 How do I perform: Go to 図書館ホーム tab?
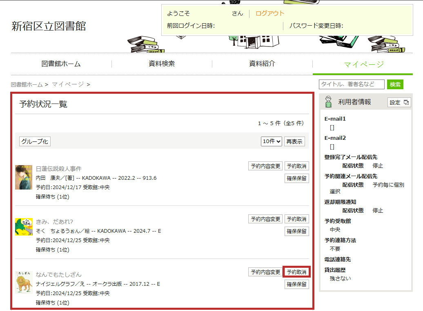pos(61,64)
